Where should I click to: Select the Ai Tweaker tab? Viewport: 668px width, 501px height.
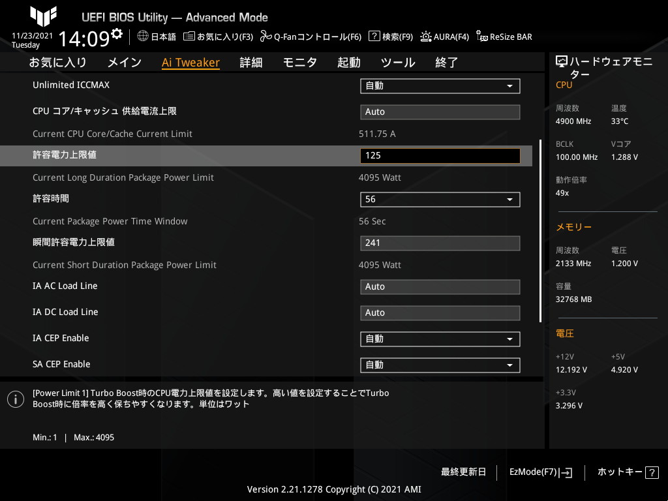tap(191, 63)
